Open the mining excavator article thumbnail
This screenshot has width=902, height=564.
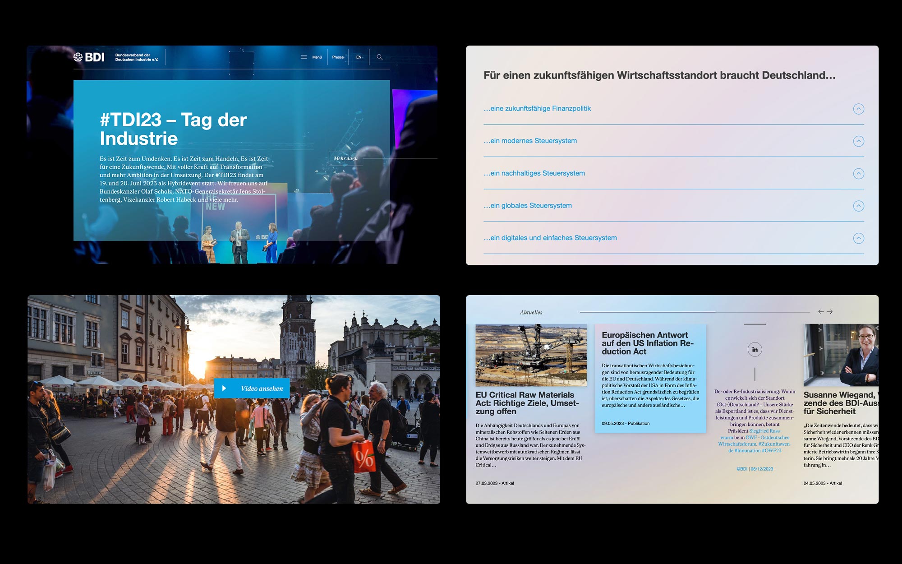(531, 355)
